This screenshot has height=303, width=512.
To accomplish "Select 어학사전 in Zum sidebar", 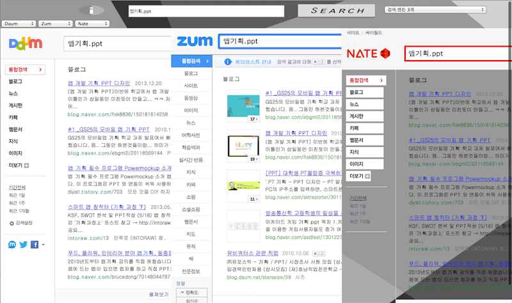I will pyautogui.click(x=191, y=135).
